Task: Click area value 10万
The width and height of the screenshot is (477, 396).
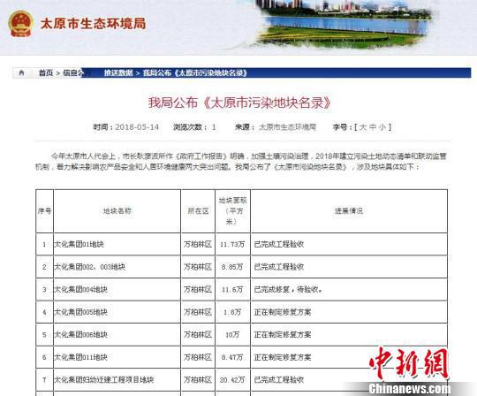Action: [x=232, y=334]
